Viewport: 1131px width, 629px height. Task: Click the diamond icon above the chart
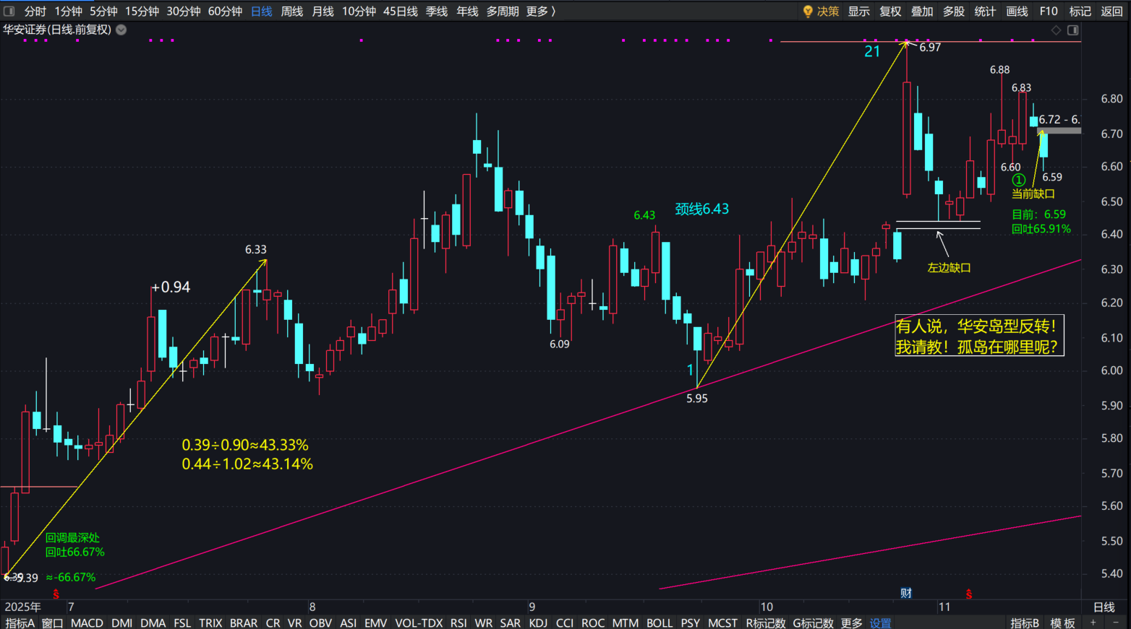[x=1056, y=30]
